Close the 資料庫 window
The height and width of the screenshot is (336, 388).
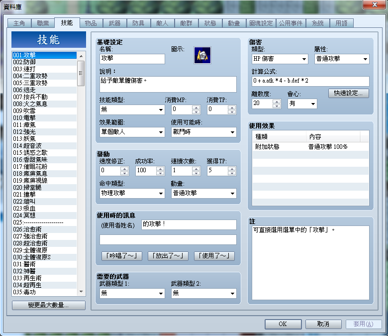coord(375,4)
